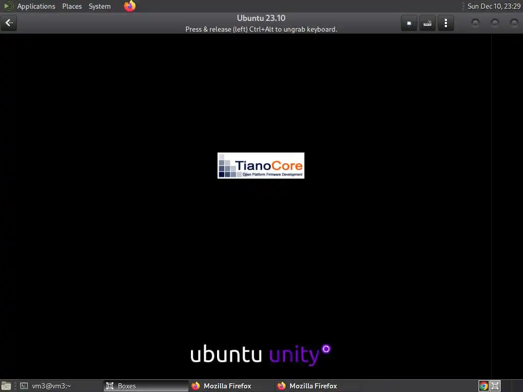Open the System menu
This screenshot has width=523, height=392.
pos(100,6)
